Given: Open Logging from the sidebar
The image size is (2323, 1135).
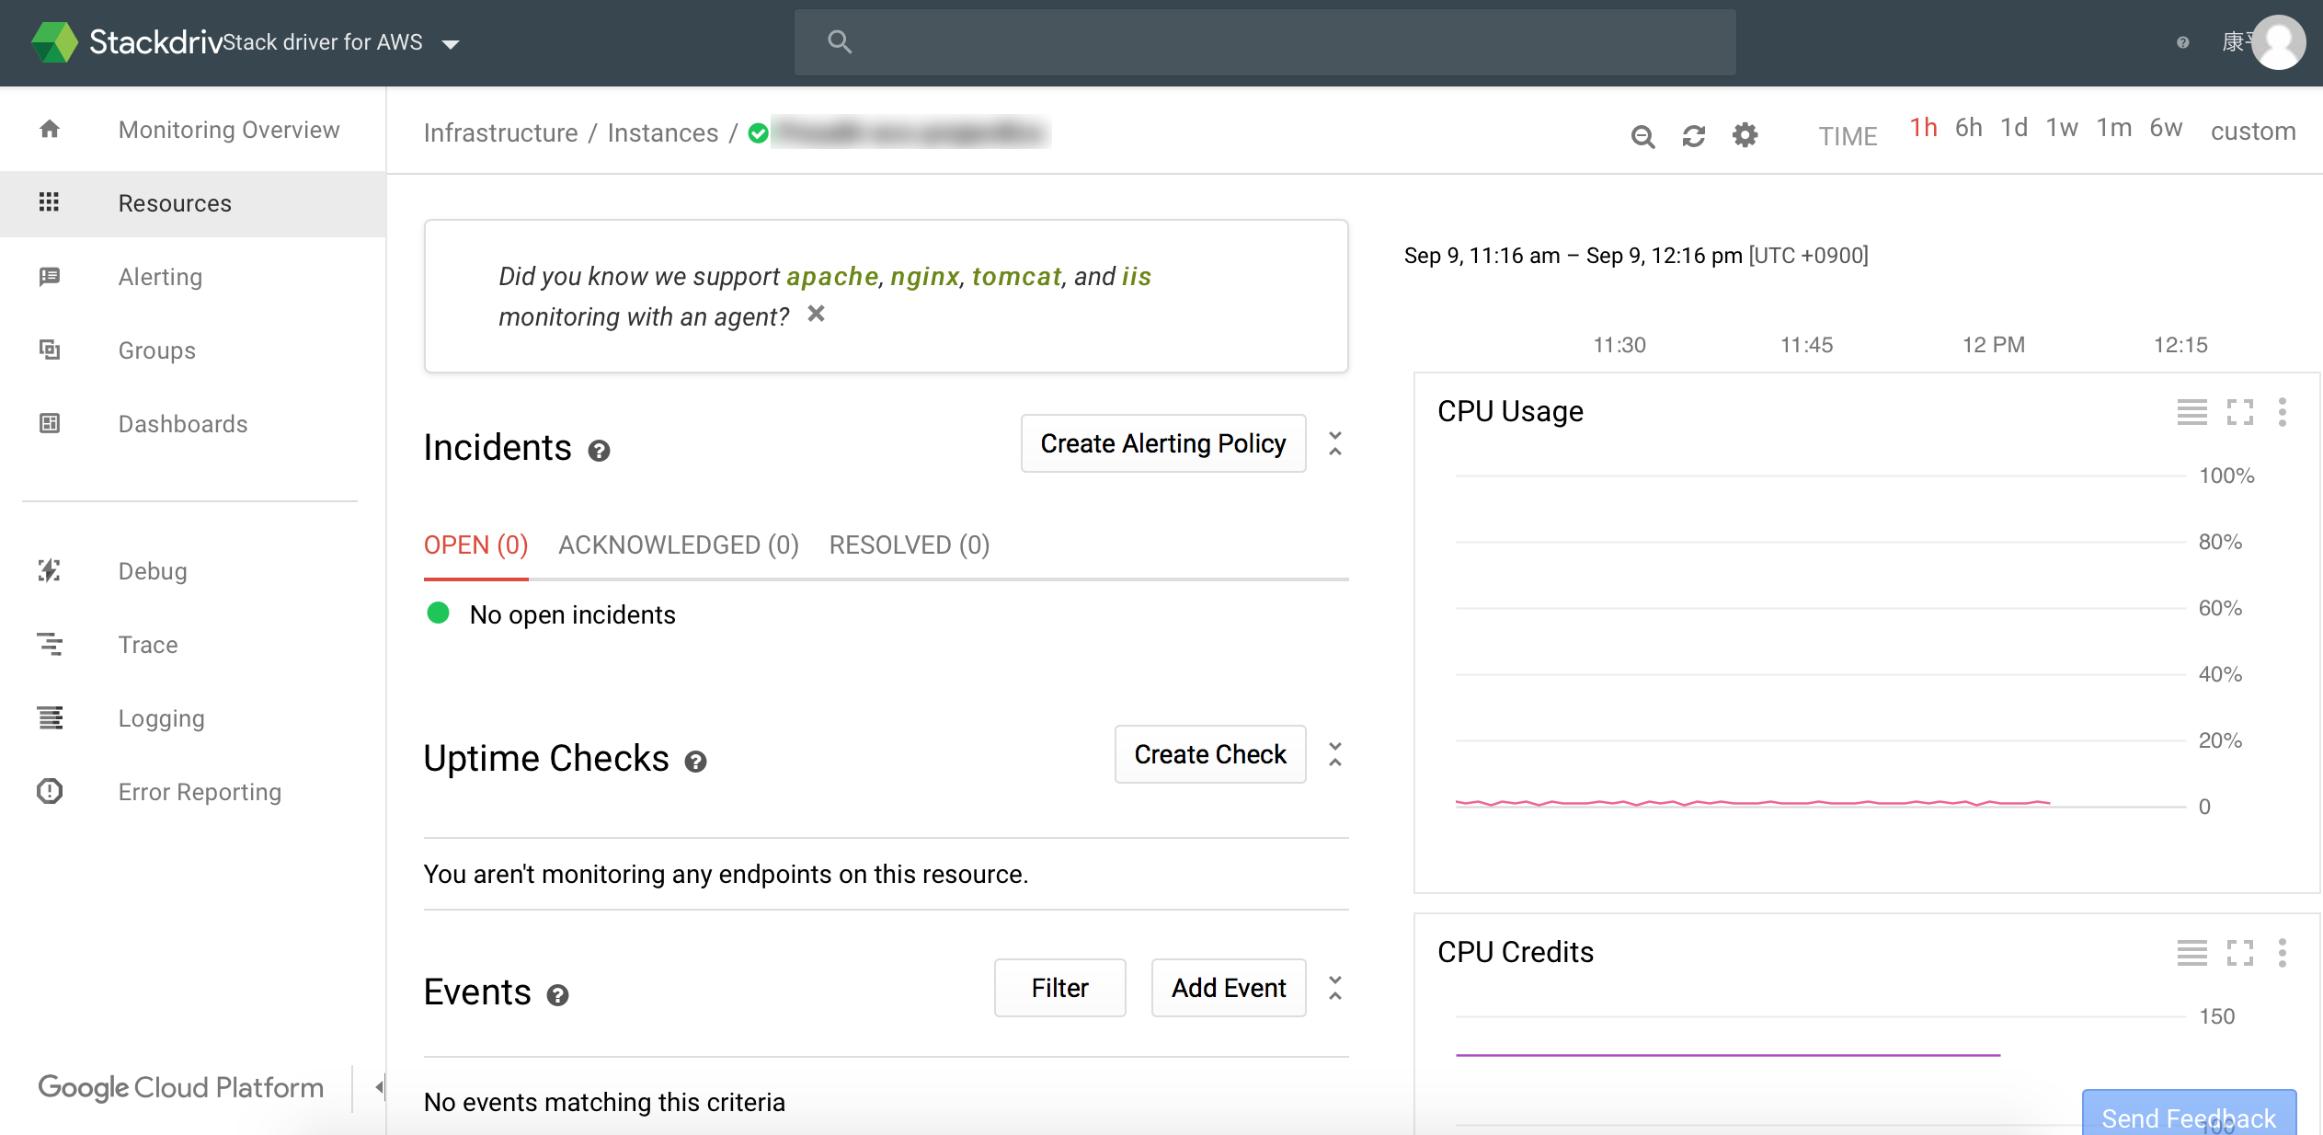Looking at the screenshot, I should (161, 717).
